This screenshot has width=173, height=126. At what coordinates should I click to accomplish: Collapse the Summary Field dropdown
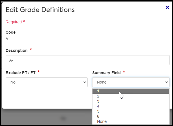tap(131, 82)
